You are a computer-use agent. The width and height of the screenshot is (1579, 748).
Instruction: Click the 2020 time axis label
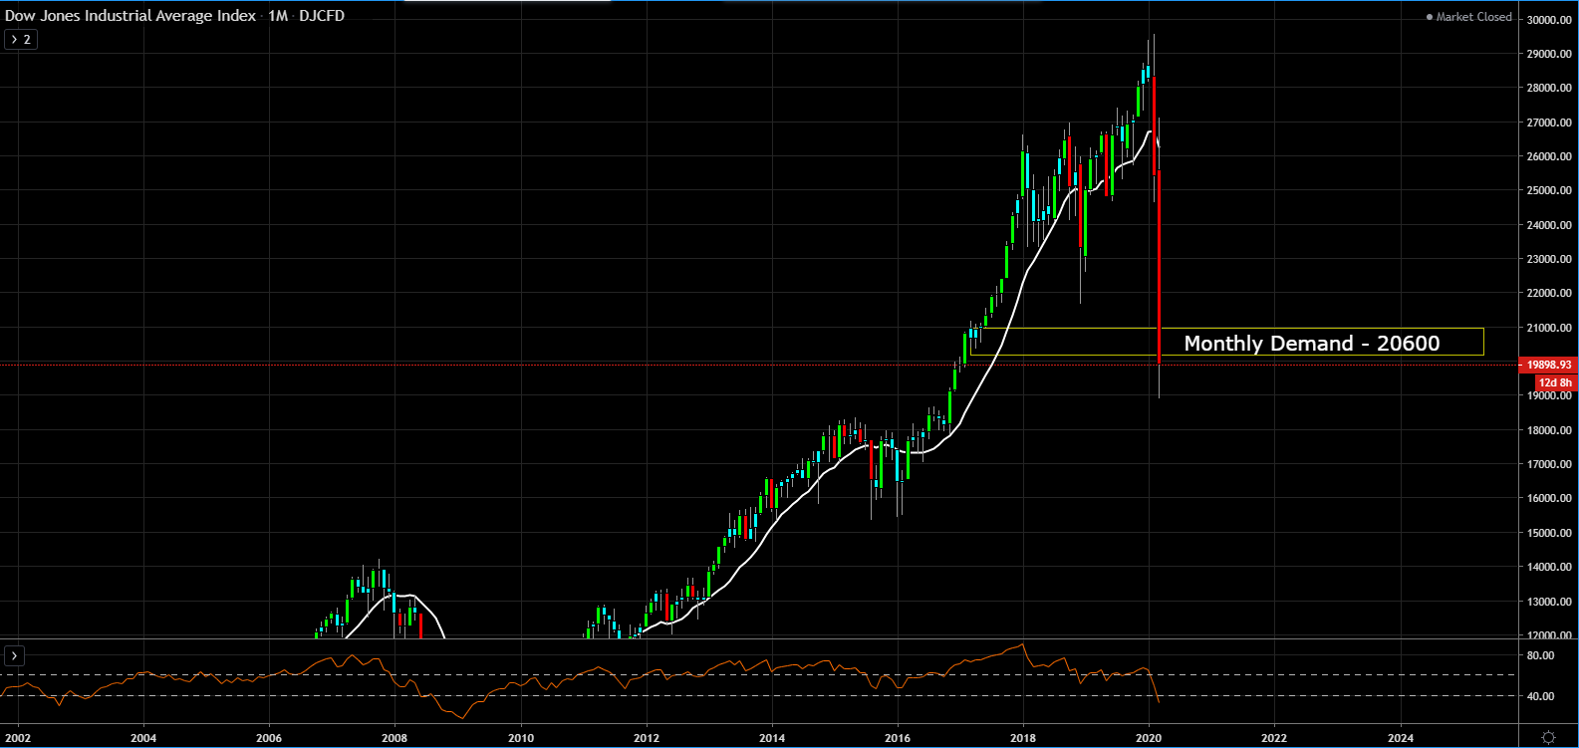click(1149, 738)
